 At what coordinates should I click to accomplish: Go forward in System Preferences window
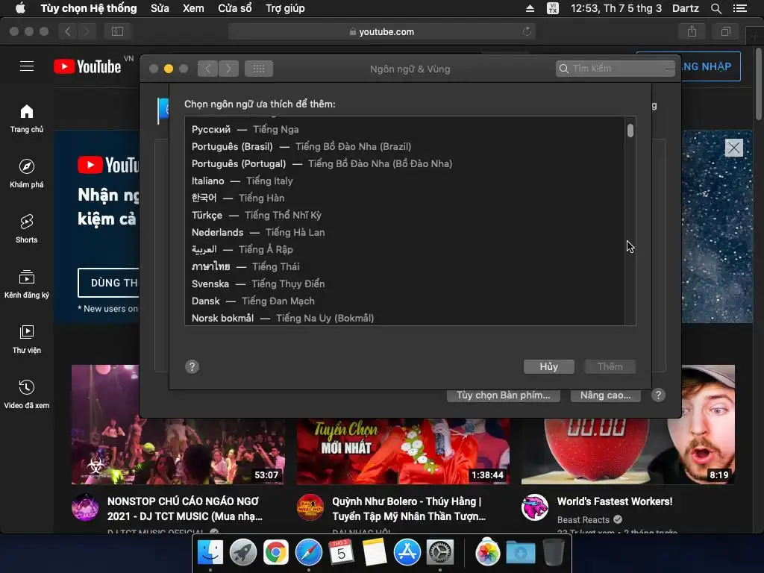pyautogui.click(x=229, y=69)
